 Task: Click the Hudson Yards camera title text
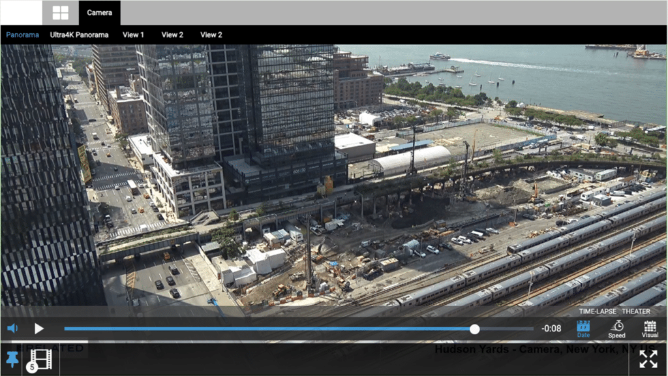(545, 349)
